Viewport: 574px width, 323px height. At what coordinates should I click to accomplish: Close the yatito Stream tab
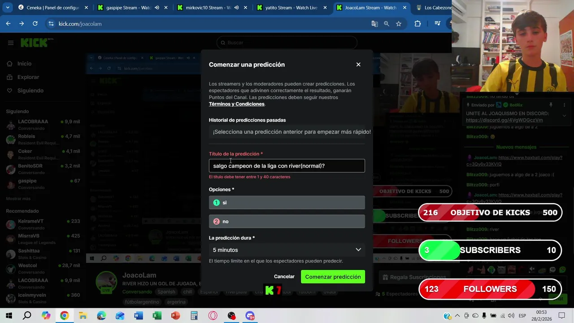coord(325,8)
